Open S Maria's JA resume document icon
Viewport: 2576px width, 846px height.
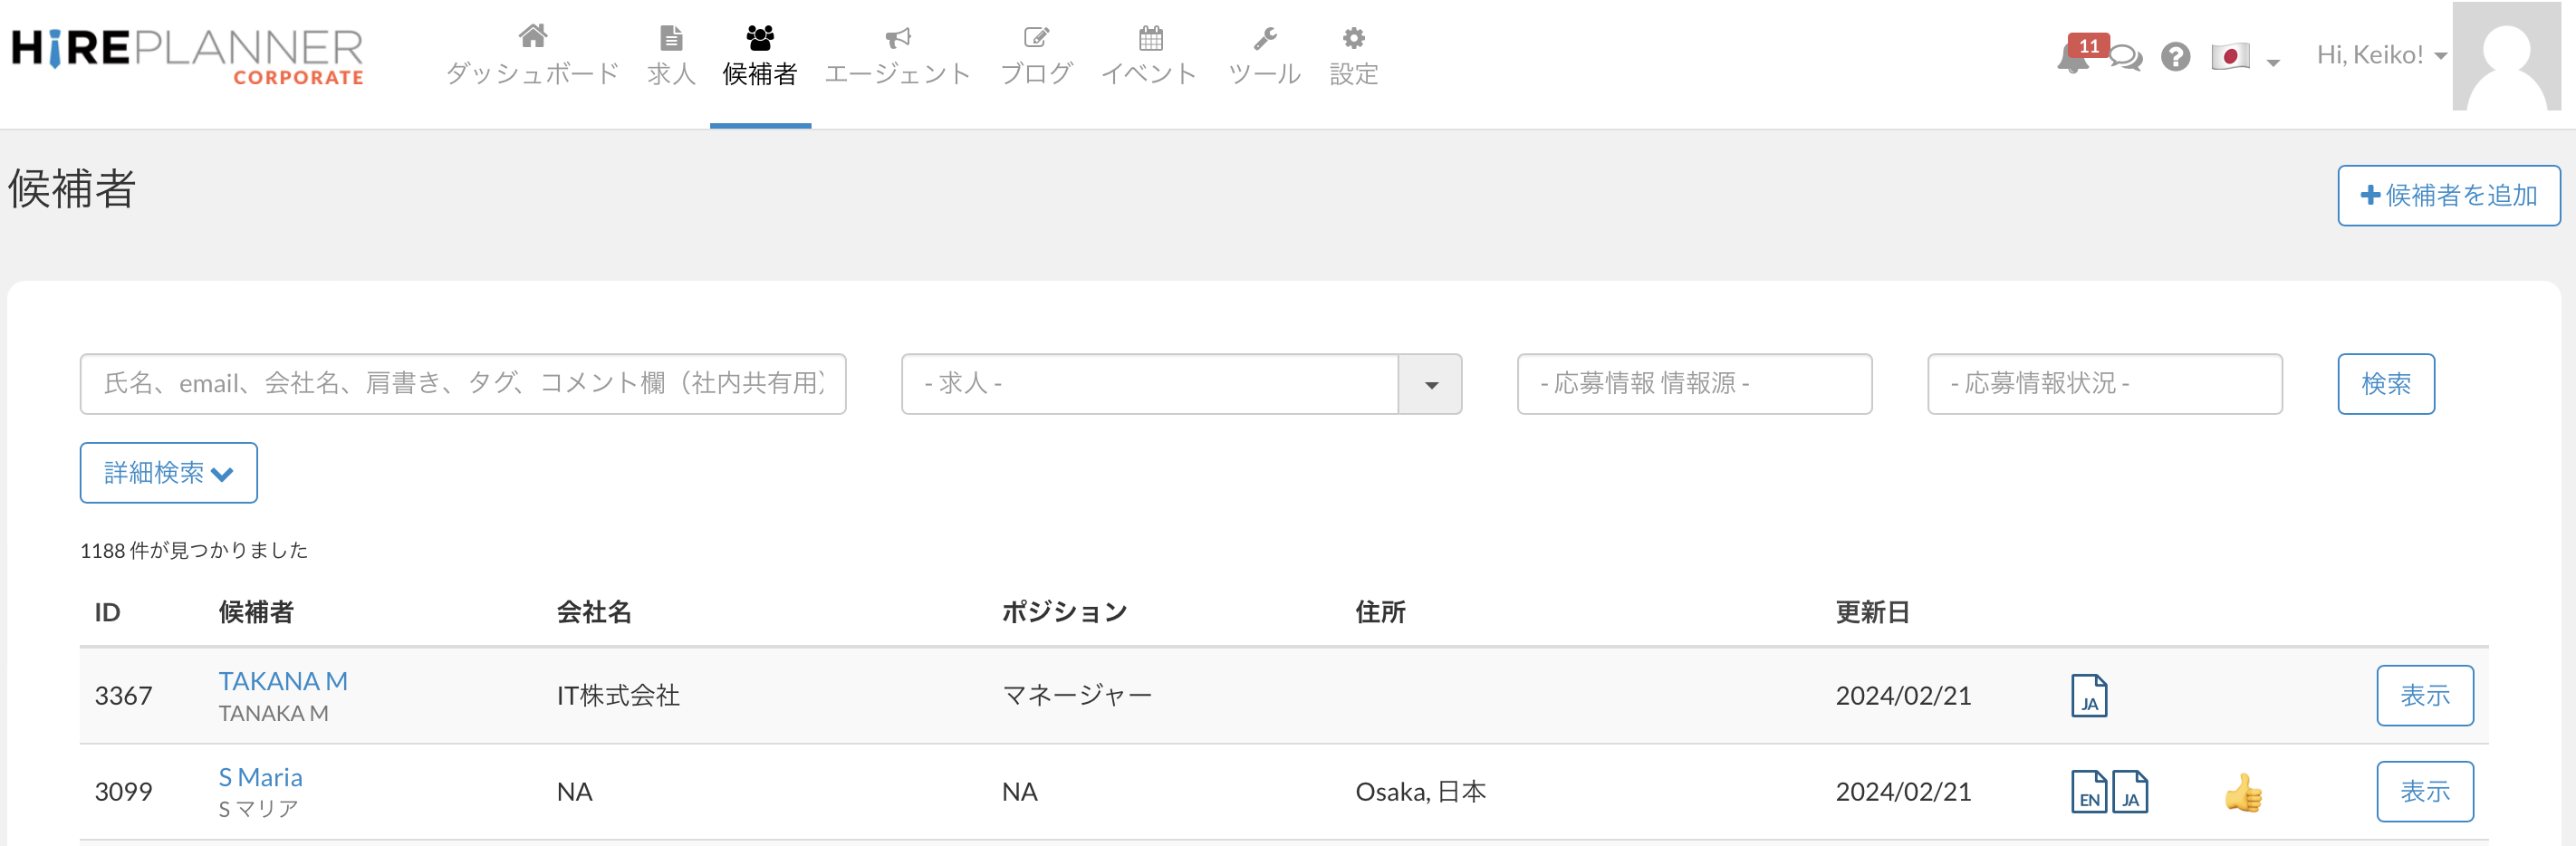(x=2130, y=792)
